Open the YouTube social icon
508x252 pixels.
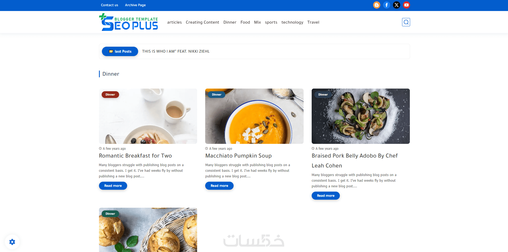(406, 5)
